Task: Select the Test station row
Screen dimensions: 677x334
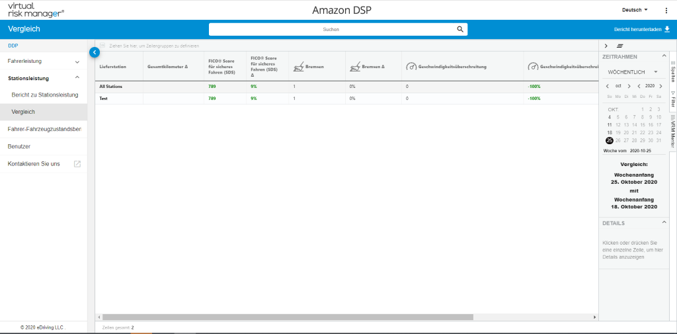Action: pos(346,98)
